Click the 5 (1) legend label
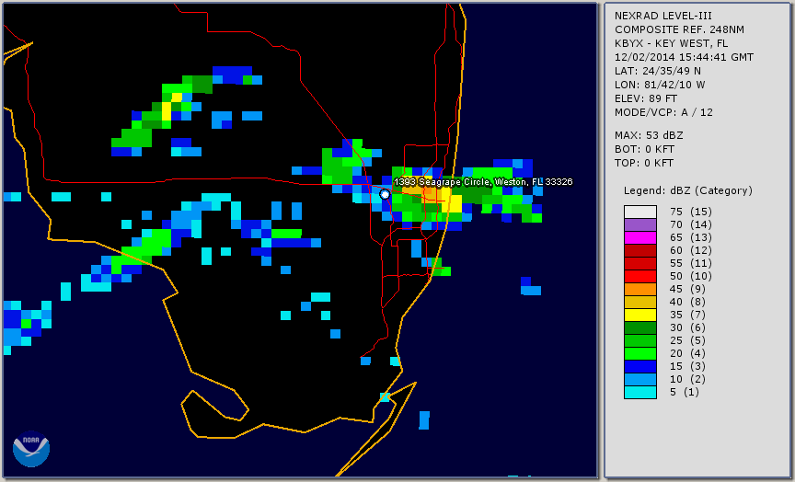 tap(685, 392)
